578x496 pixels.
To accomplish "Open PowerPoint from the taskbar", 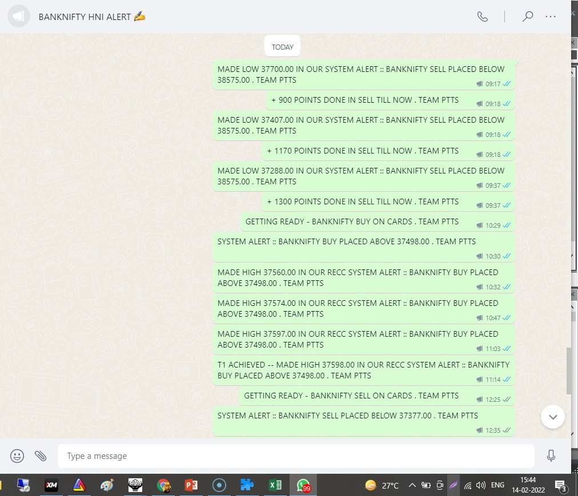I will pos(191,485).
